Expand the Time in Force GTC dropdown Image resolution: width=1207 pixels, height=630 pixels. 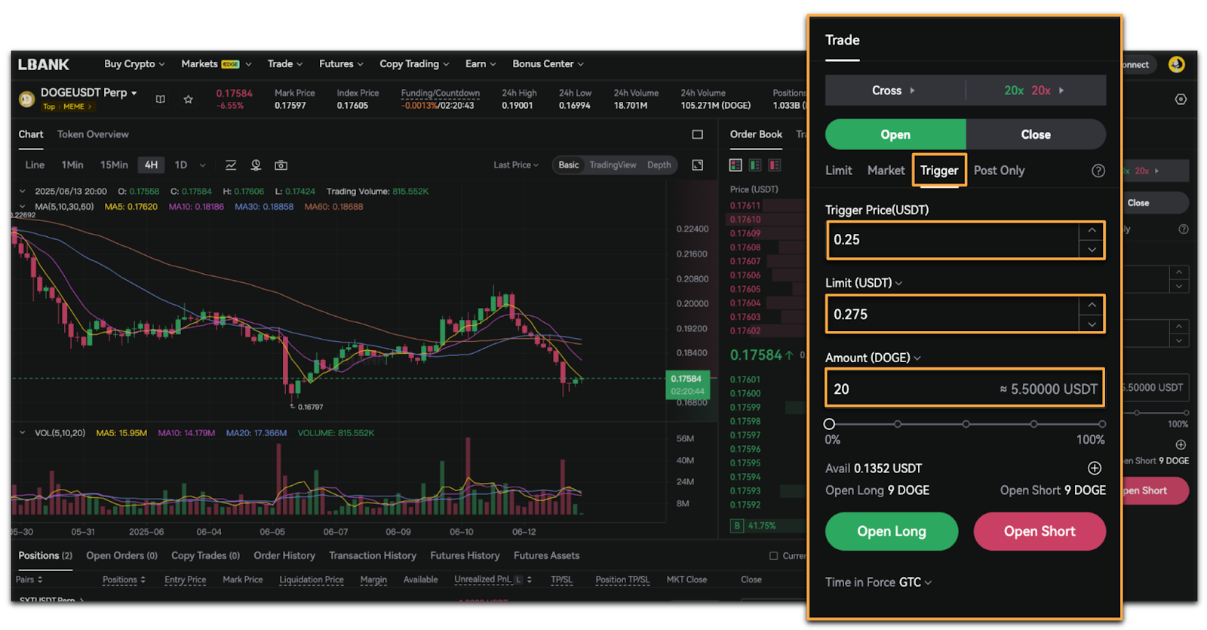coord(879,582)
